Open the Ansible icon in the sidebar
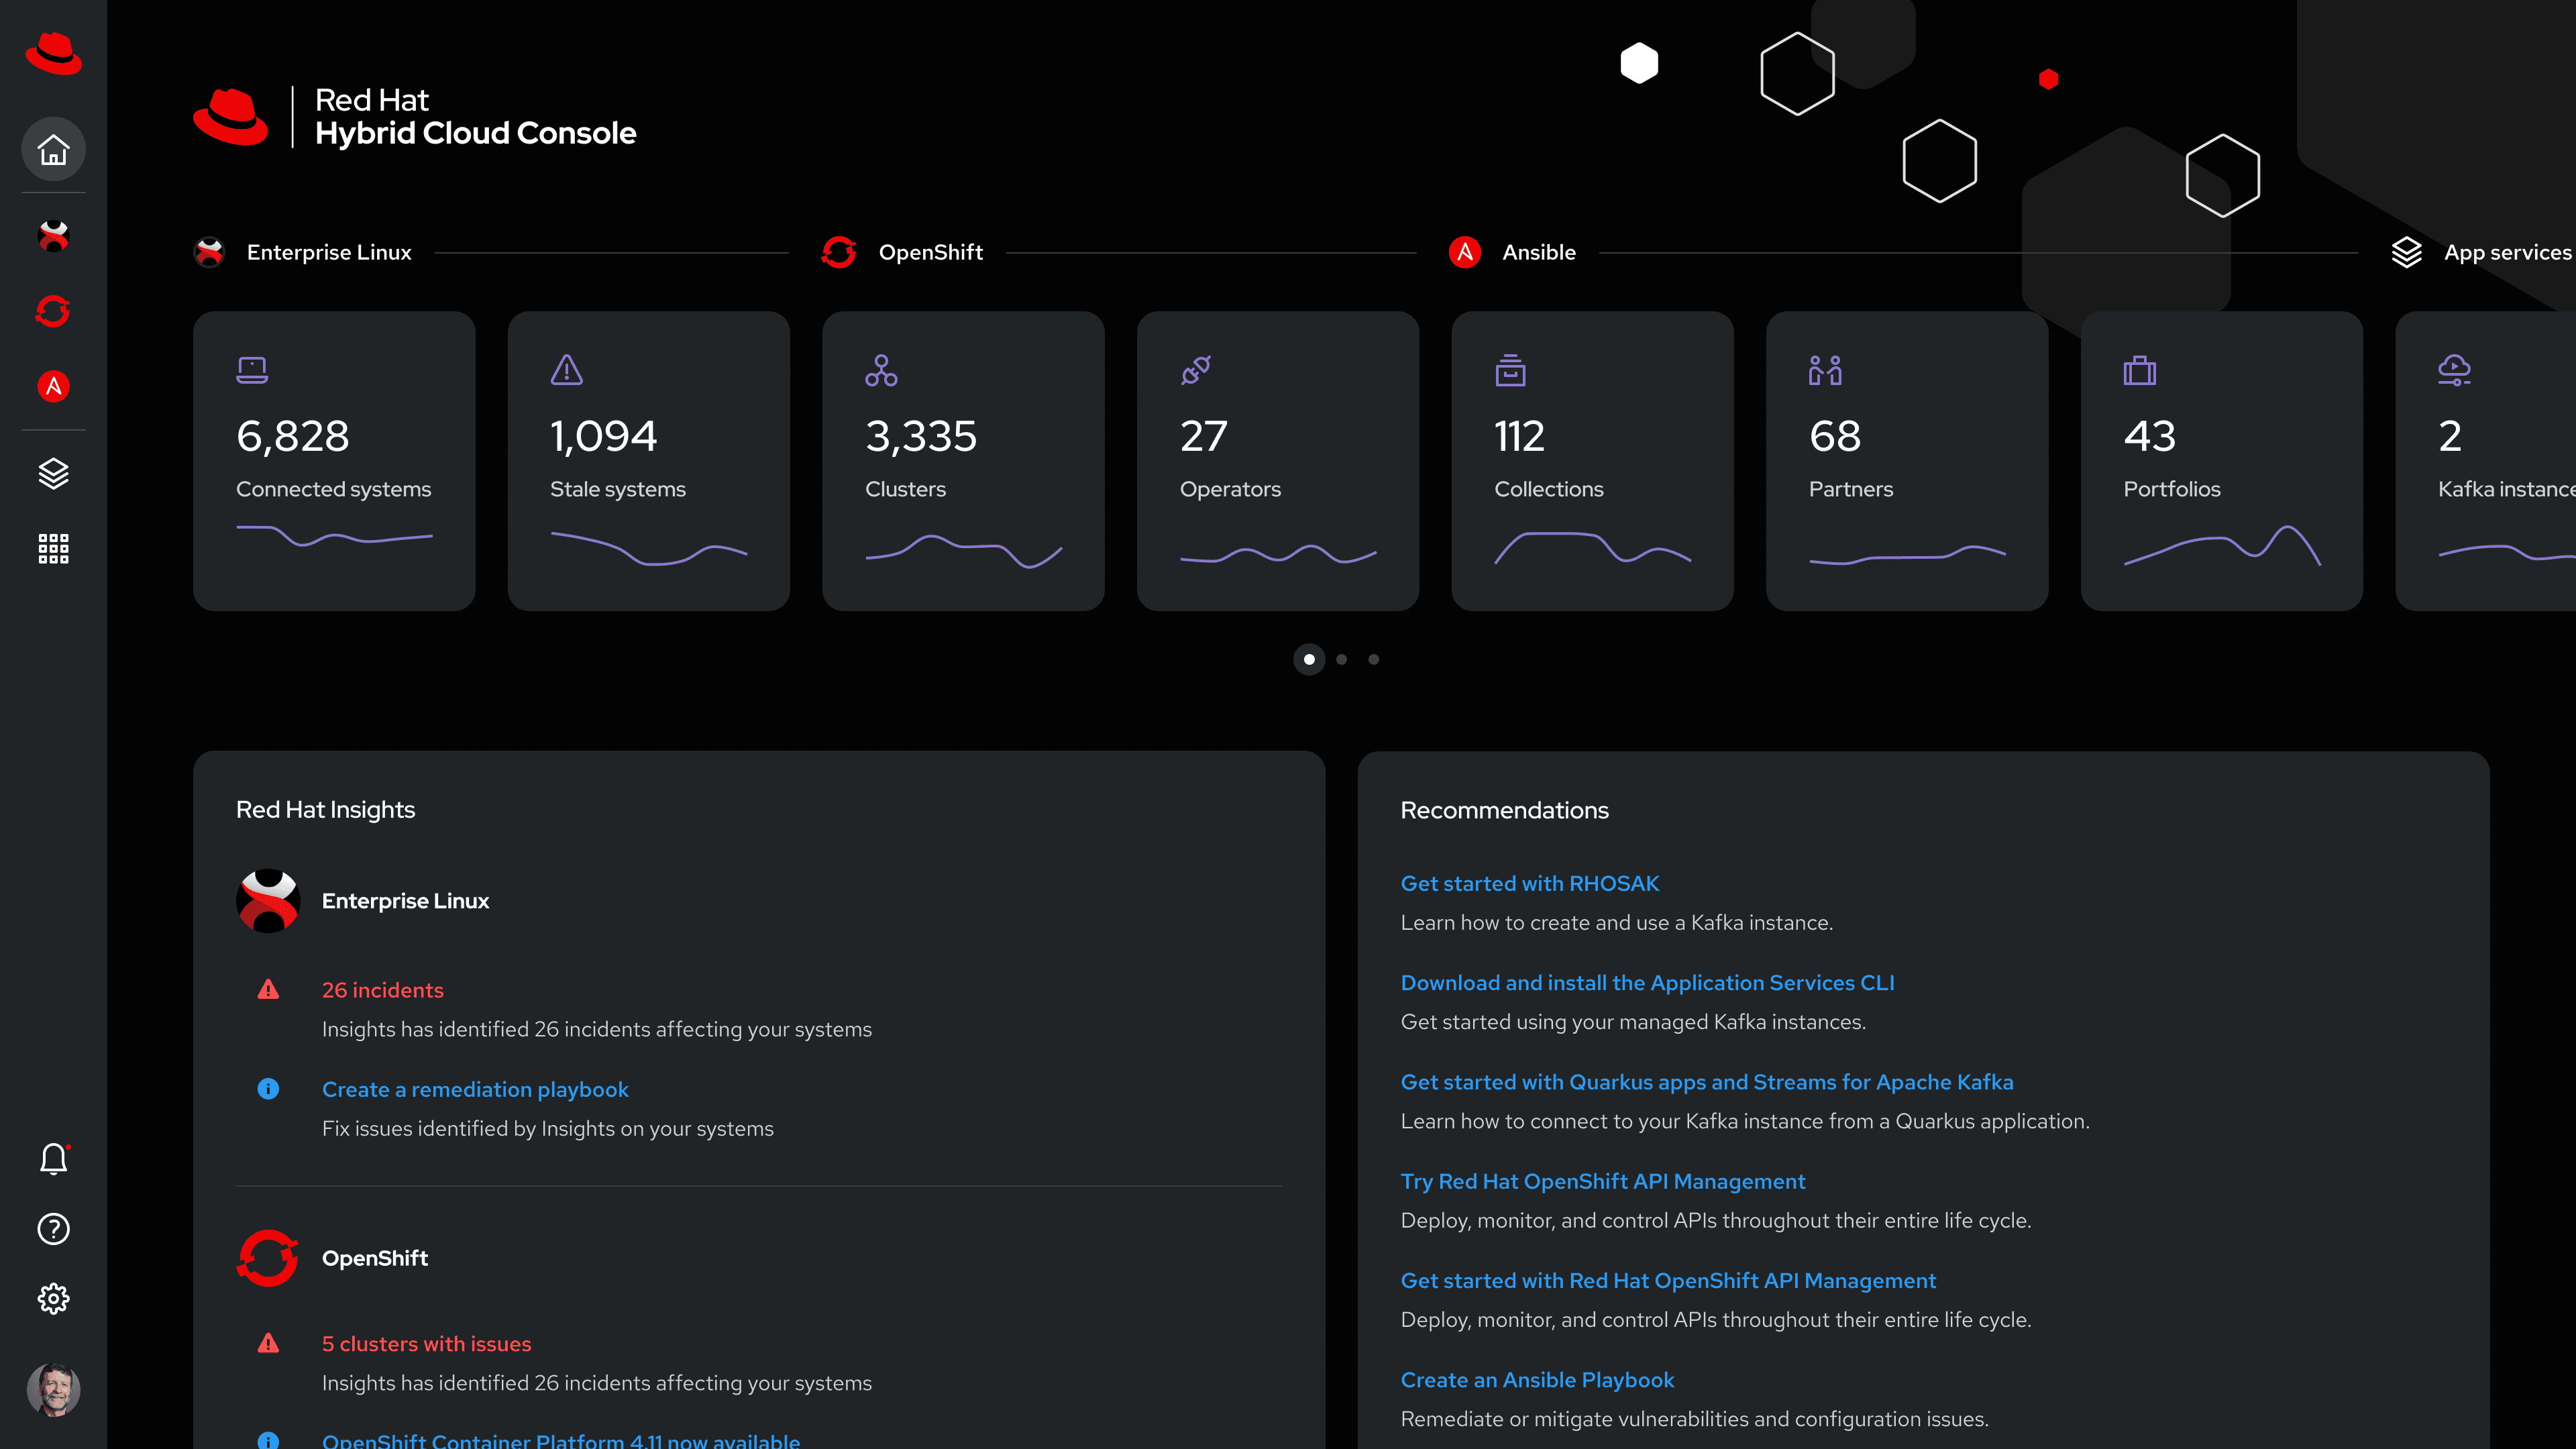The height and width of the screenshot is (1449, 2576). click(x=53, y=386)
